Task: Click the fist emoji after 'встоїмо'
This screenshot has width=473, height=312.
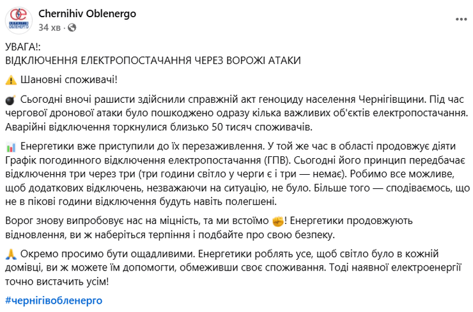Action: click(277, 221)
